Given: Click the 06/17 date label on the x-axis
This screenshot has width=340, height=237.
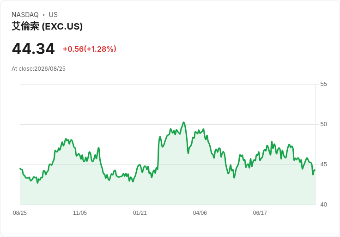Looking at the screenshot, I should click(x=260, y=213).
